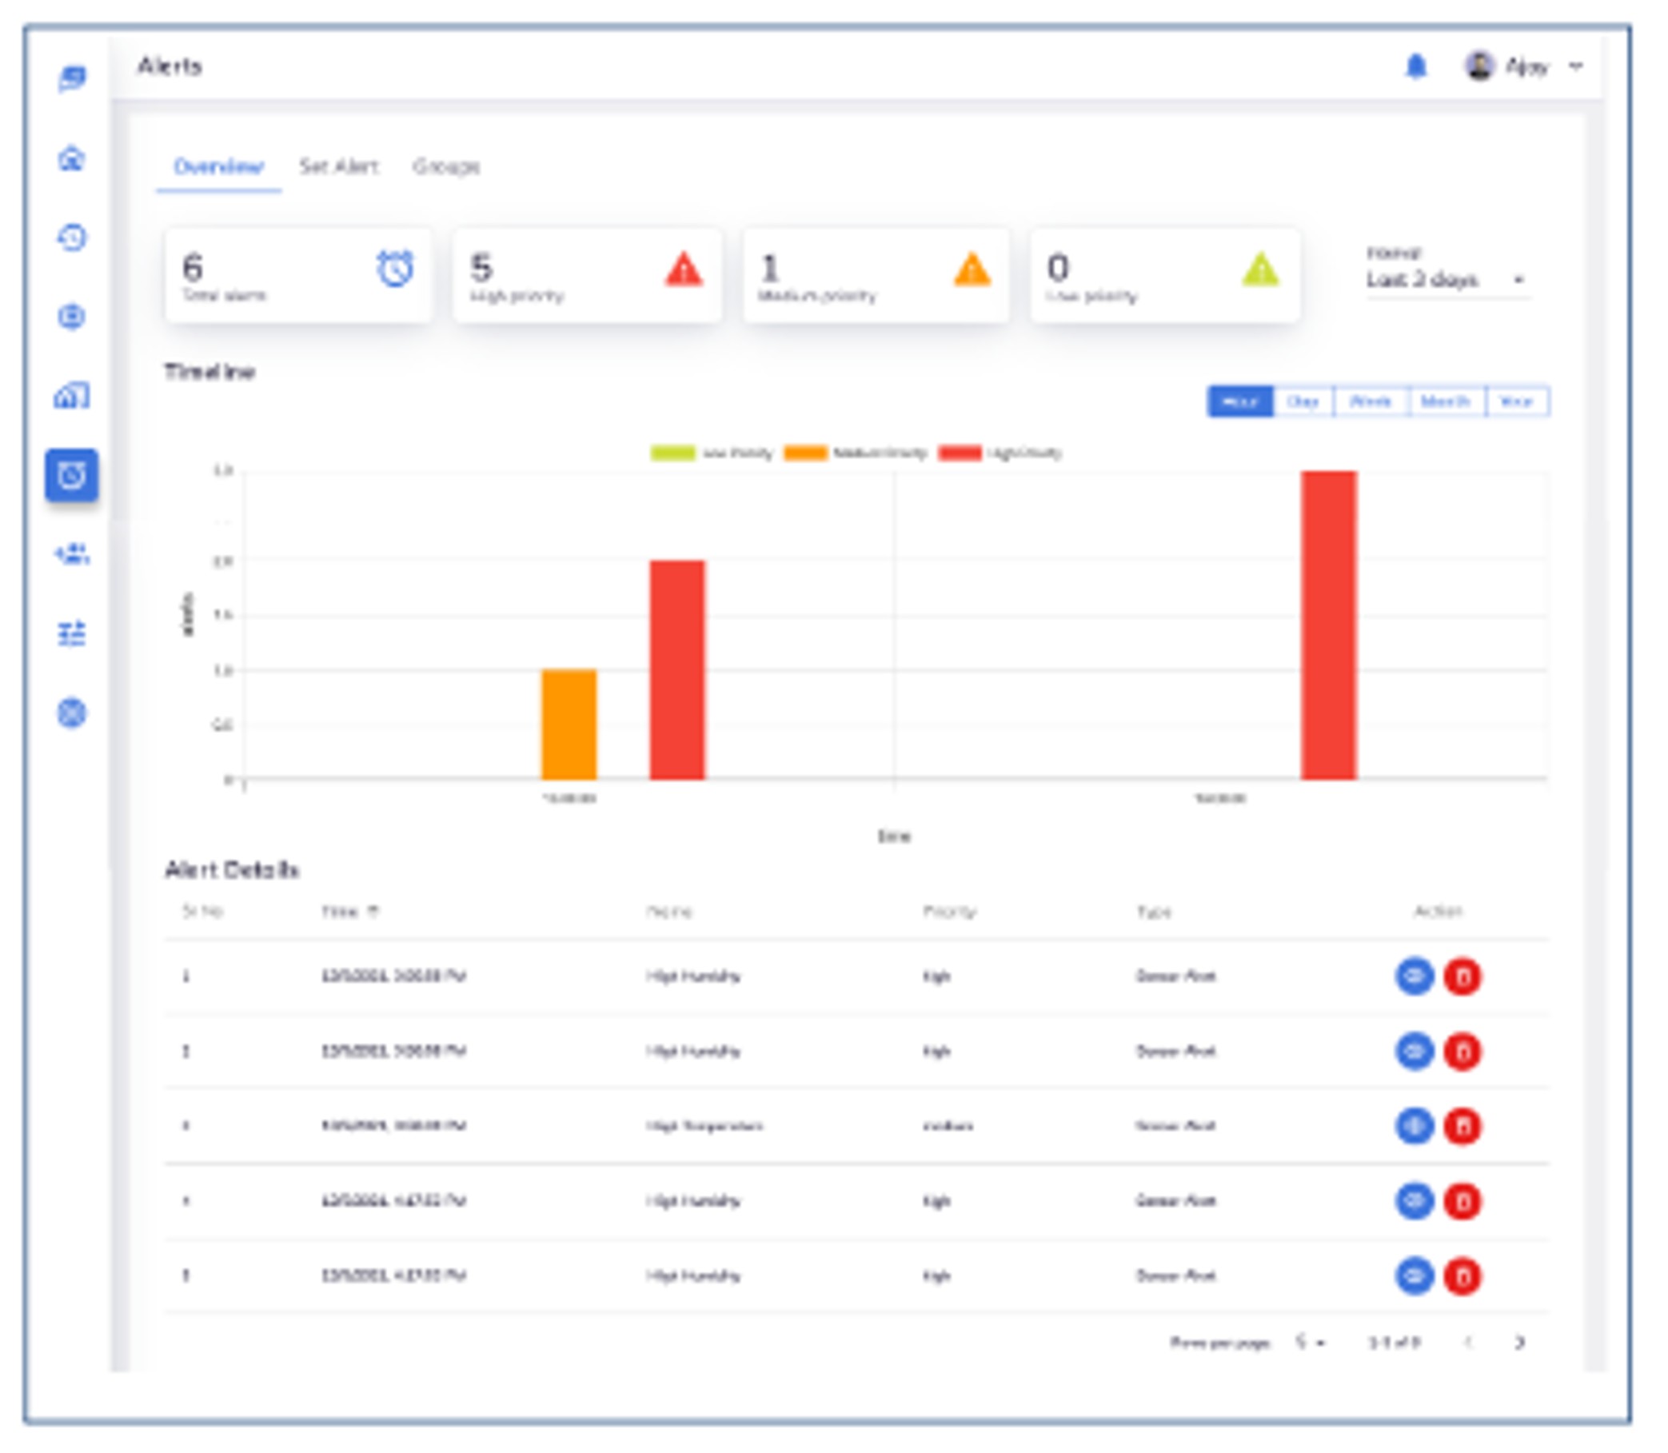1668x1453 pixels.
Task: Select the active Alerts alarm sidebar icon
Action: click(x=71, y=475)
